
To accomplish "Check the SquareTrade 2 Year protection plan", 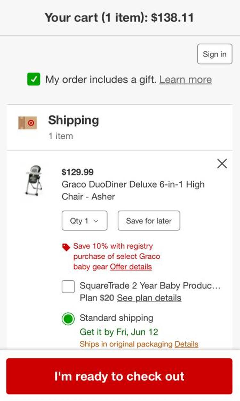I will point(68,286).
